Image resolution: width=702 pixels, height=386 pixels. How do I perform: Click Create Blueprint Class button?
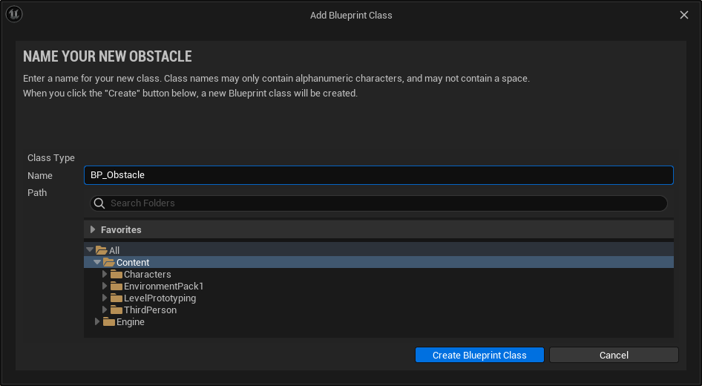pos(479,355)
